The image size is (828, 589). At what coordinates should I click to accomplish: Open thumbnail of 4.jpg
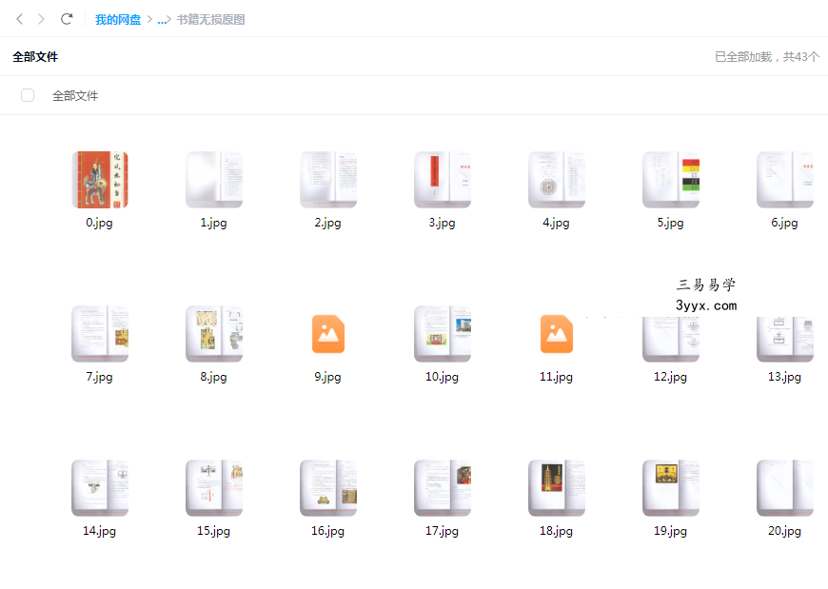557,180
